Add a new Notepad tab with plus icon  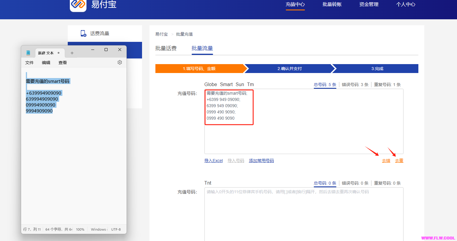point(72,53)
